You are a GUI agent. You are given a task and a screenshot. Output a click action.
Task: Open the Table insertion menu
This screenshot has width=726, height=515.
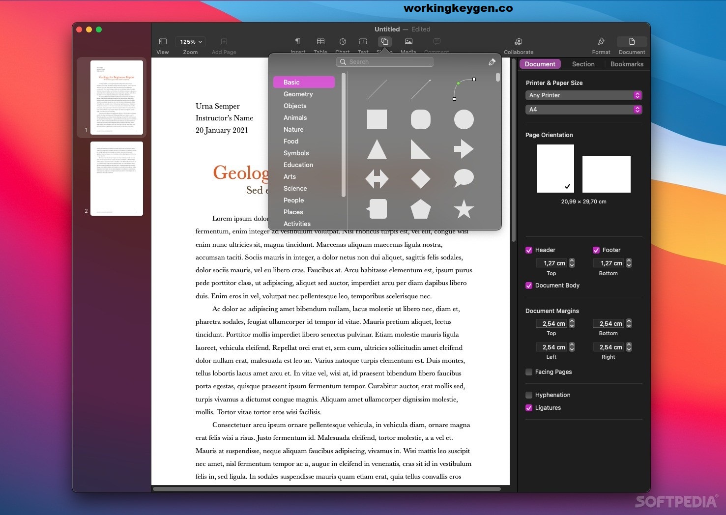tap(320, 42)
